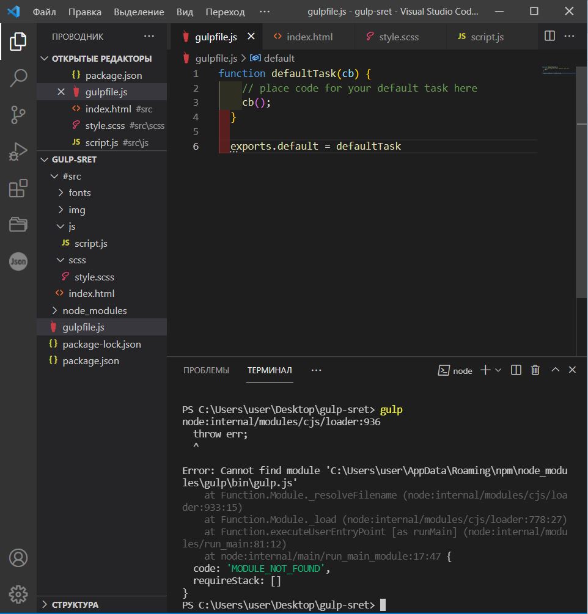This screenshot has height=614, width=588.
Task: Open the Project Manager folder icon
Action: pos(18,225)
